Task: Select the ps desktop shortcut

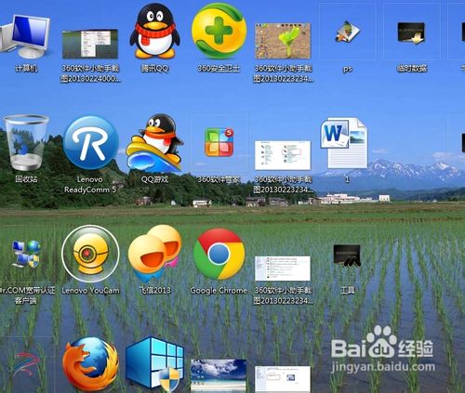Action: tap(347, 32)
